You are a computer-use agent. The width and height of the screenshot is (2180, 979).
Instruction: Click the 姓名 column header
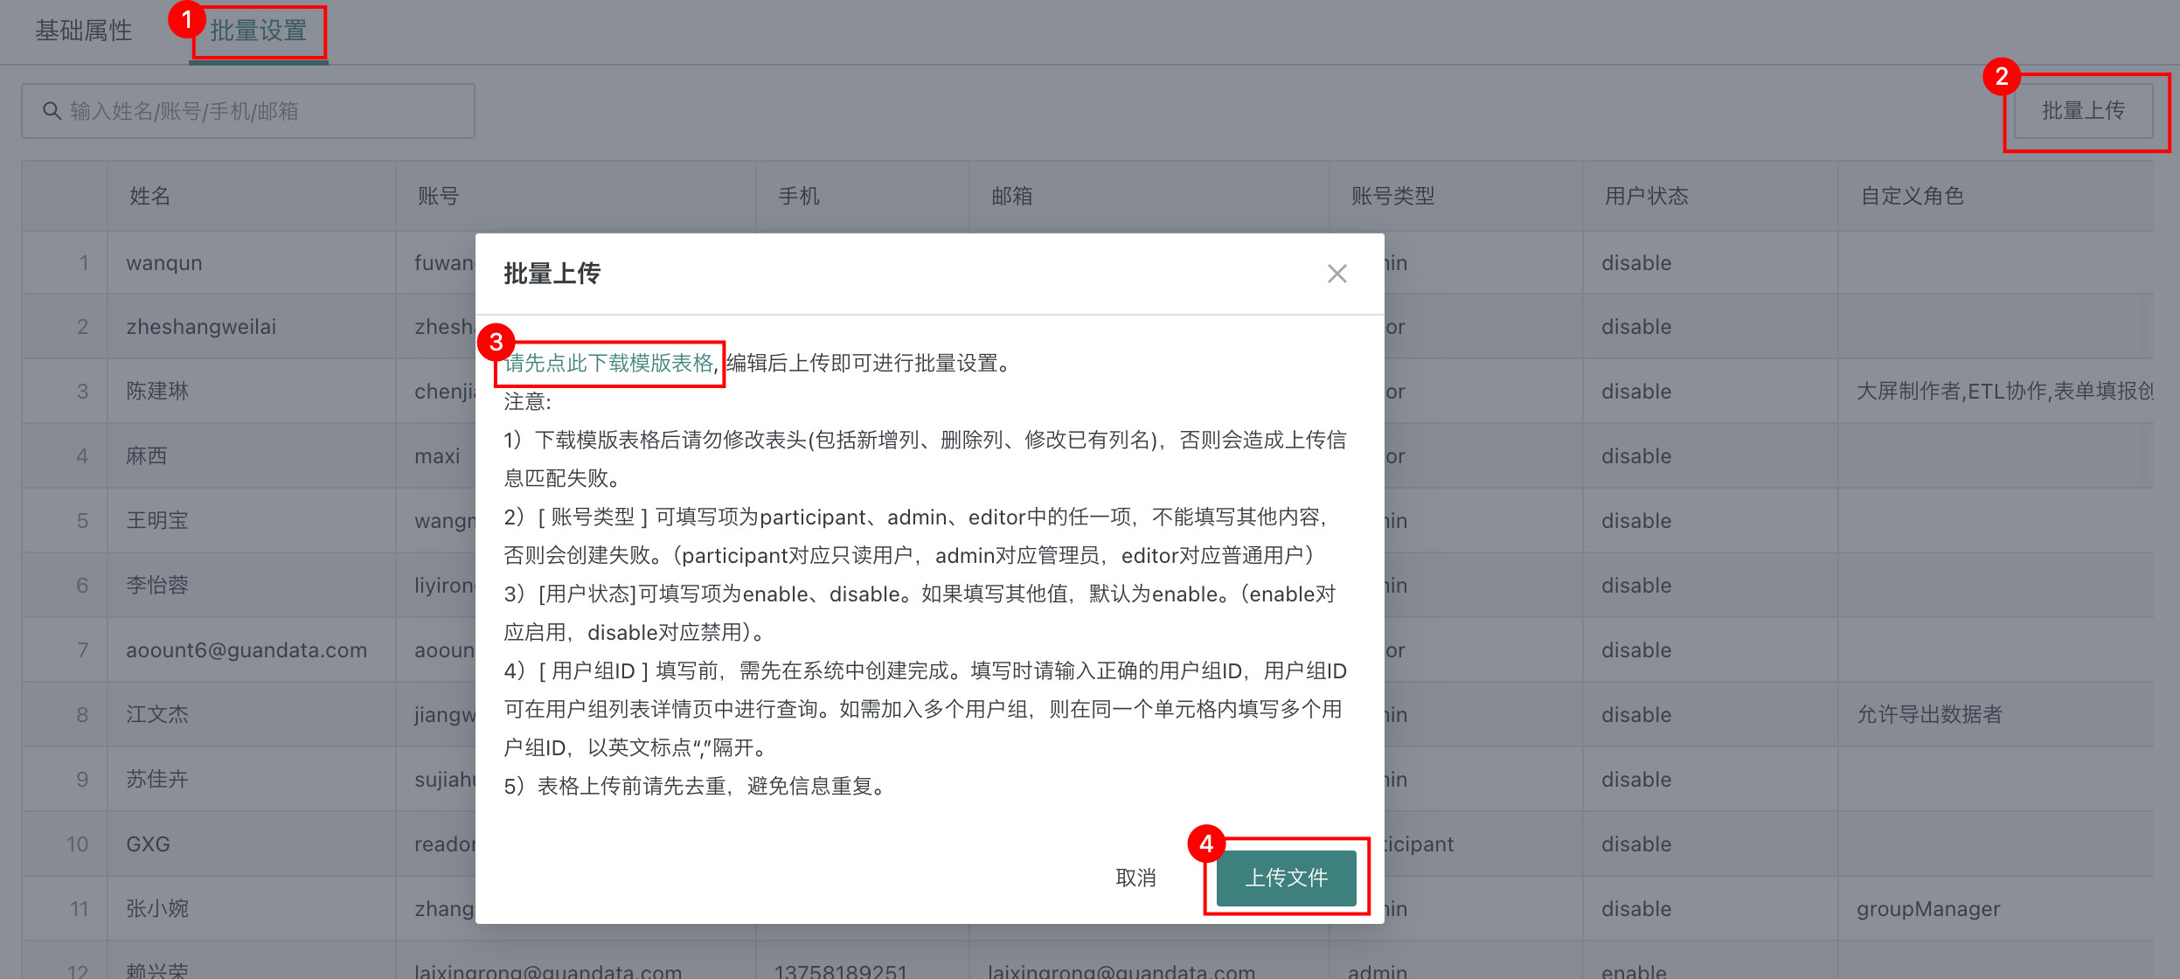point(149,196)
